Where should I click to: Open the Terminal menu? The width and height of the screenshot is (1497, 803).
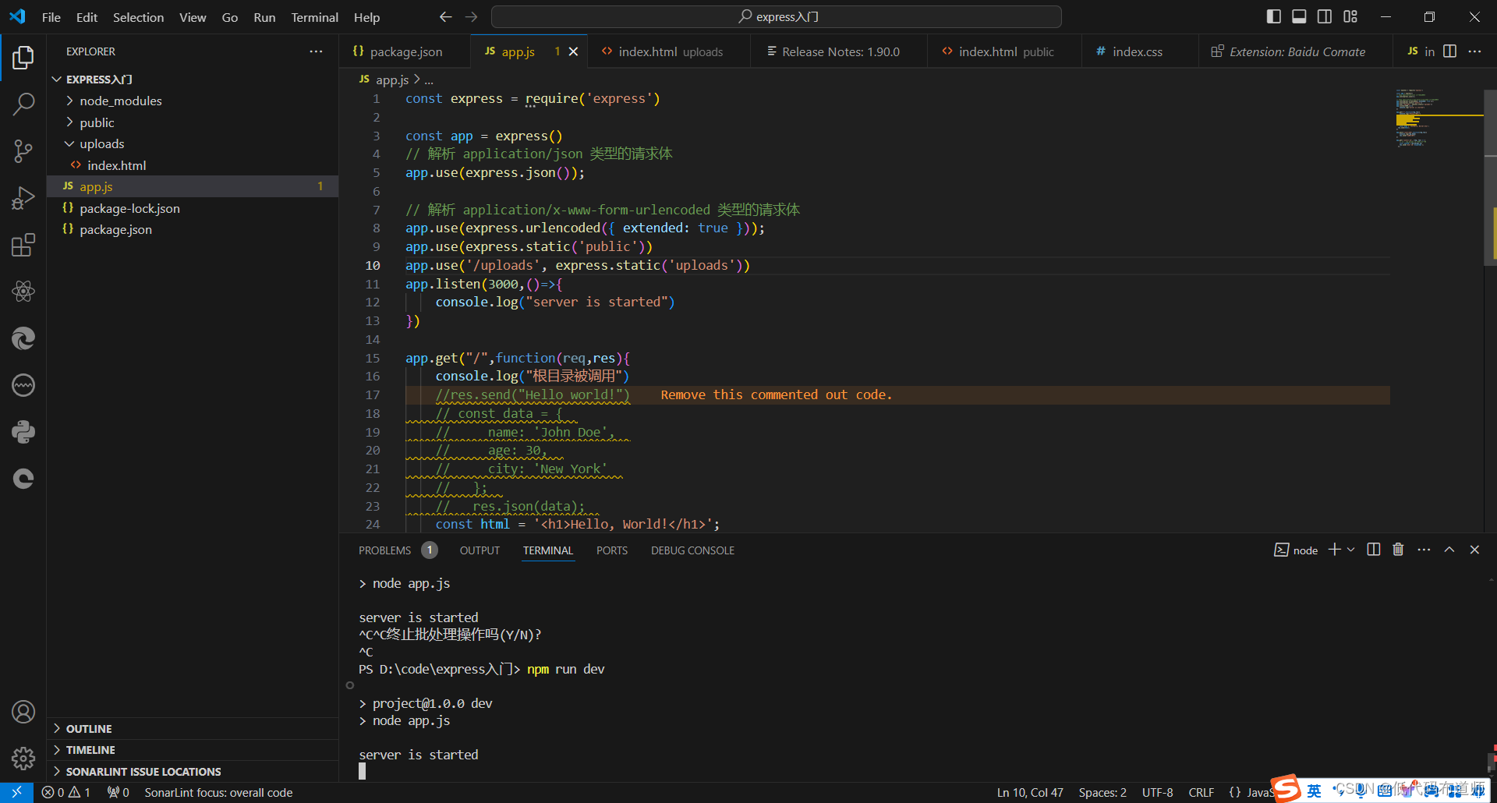click(x=314, y=17)
